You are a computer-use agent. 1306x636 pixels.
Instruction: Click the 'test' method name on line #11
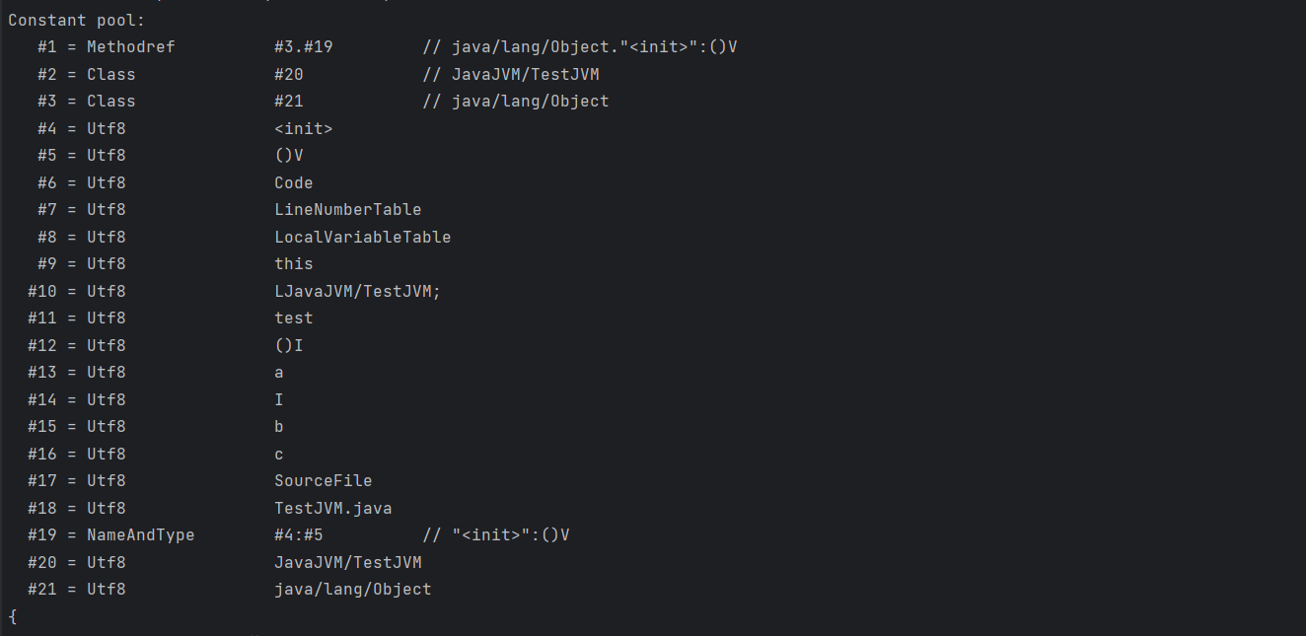point(294,318)
